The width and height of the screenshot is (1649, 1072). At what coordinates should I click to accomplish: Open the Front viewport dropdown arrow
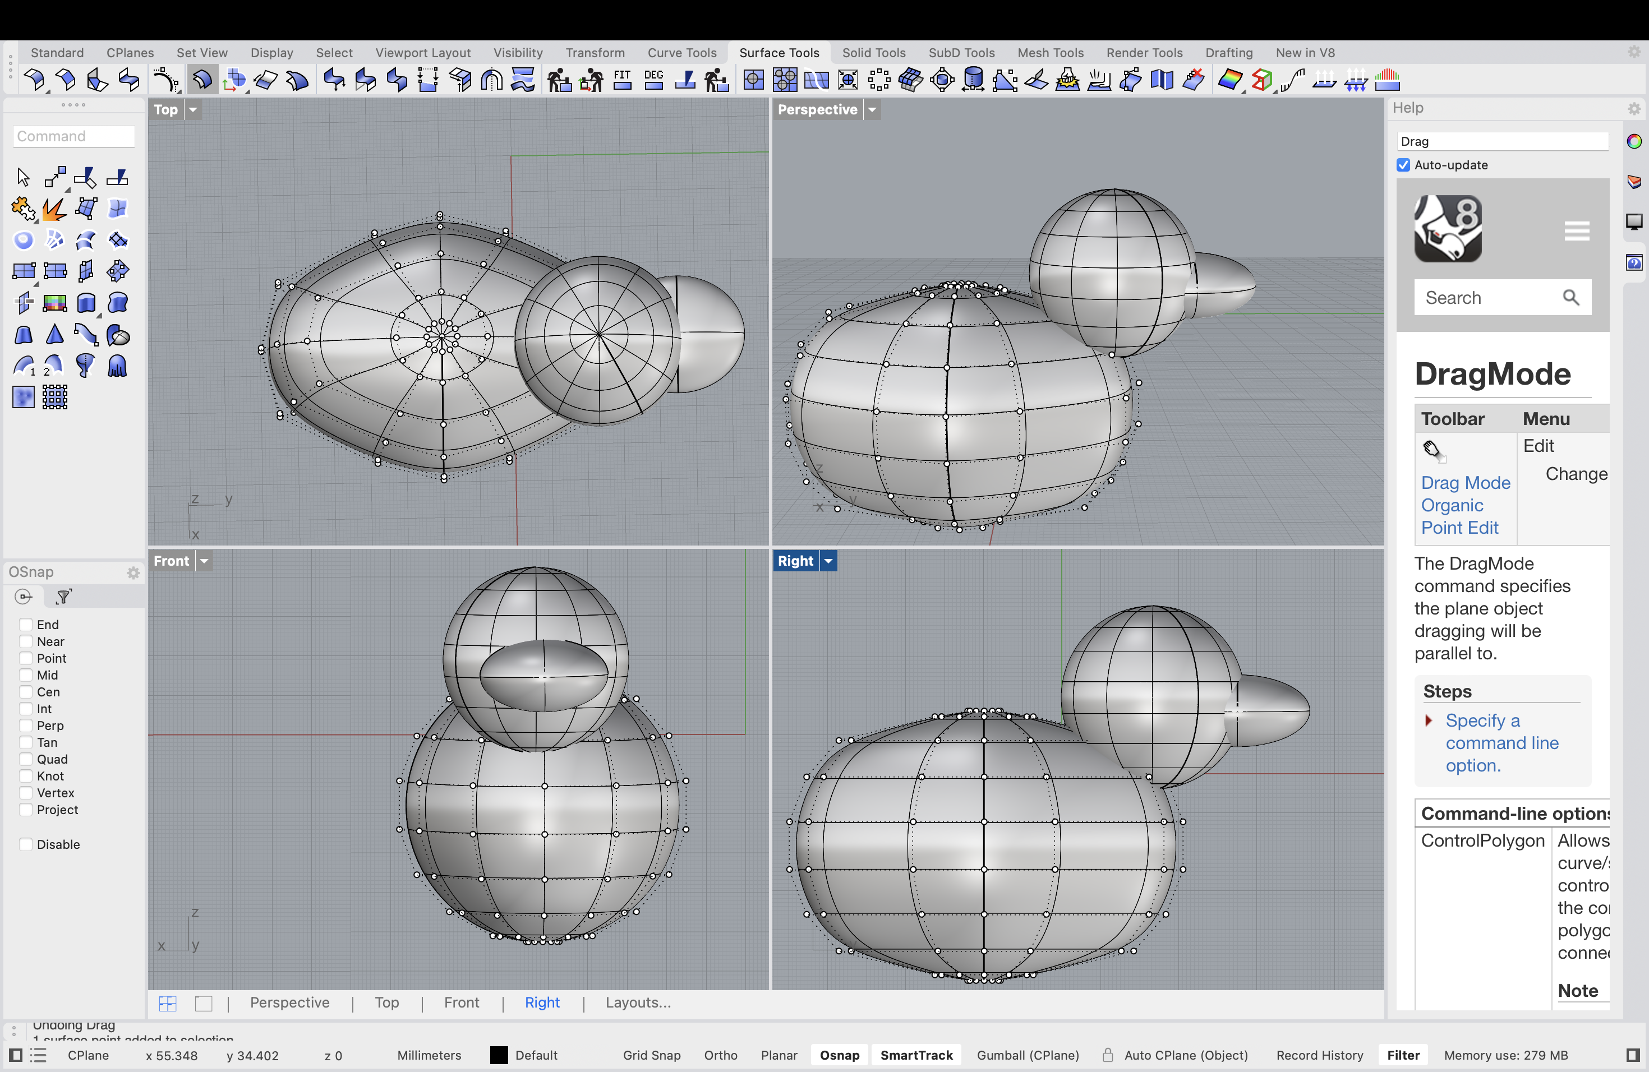tap(204, 561)
